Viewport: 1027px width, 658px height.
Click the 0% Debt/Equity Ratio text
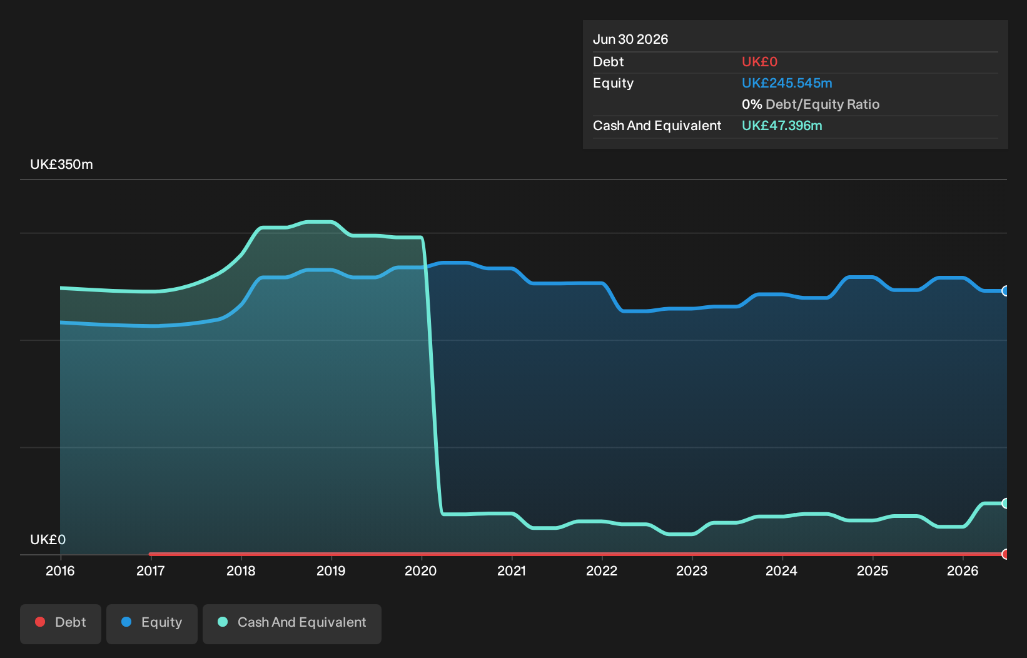point(811,104)
